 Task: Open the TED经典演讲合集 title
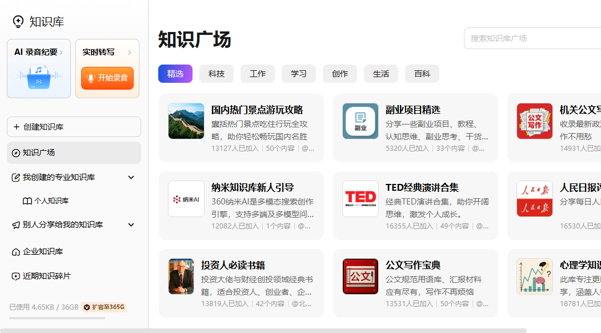point(422,187)
